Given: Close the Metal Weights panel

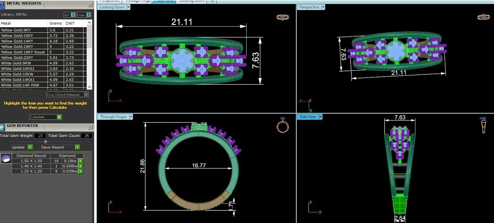Looking at the screenshot, I should (90, 5).
